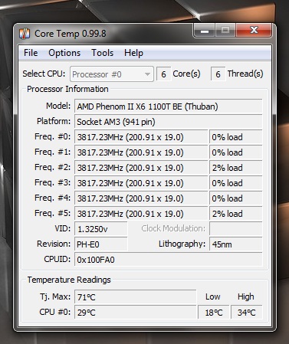Click the Freq. #2 frequency value
Viewport: 289px width, 344px height.
point(141,168)
